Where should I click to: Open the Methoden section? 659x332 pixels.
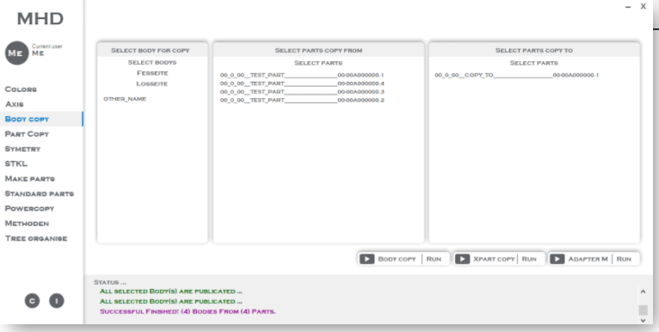click(x=27, y=223)
